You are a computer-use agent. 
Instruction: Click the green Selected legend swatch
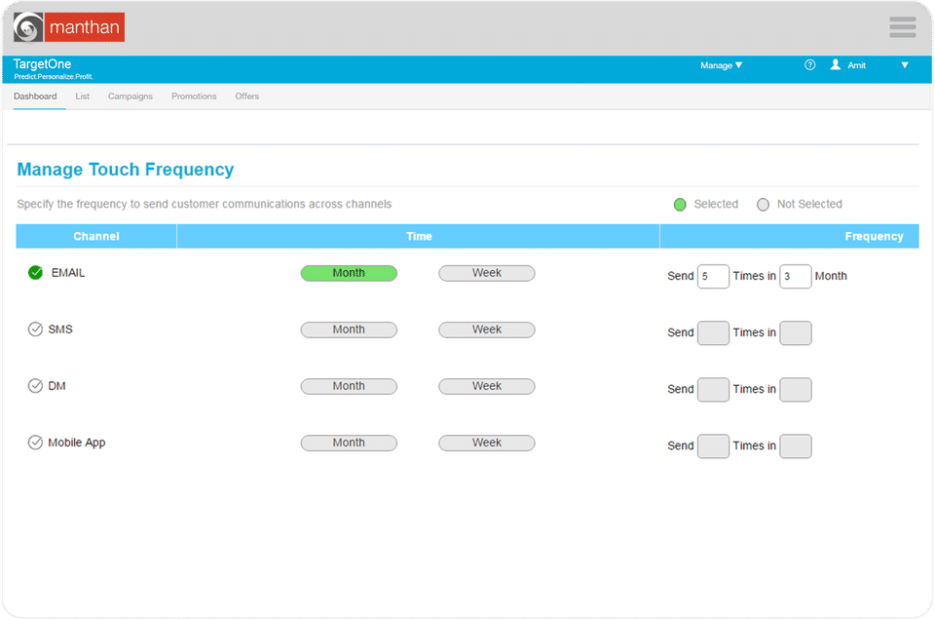coord(680,205)
